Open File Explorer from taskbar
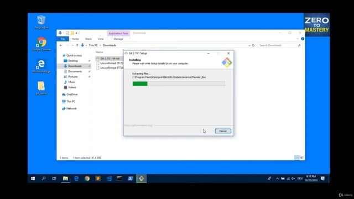This screenshot has width=354, height=199. (65, 179)
